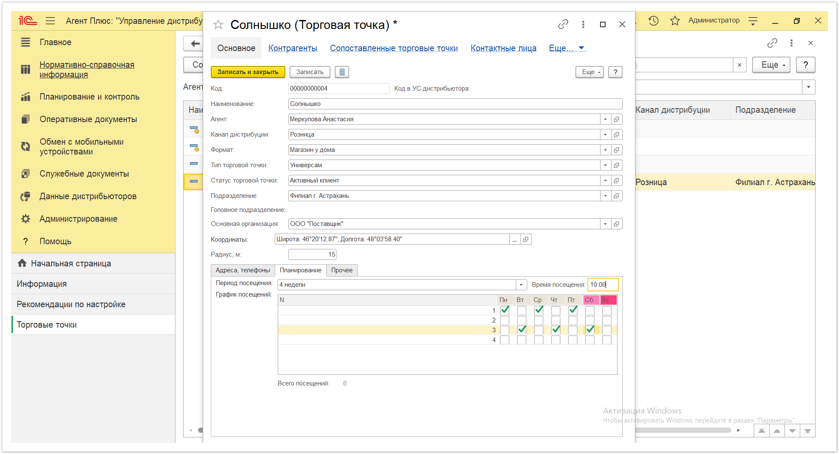Click Записать и закрыть button
The width and height of the screenshot is (839, 454).
tap(248, 72)
